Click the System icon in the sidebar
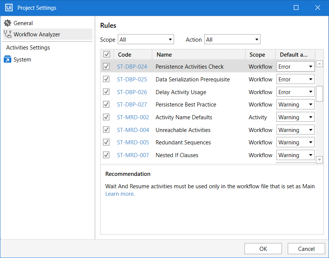 pos(7,59)
